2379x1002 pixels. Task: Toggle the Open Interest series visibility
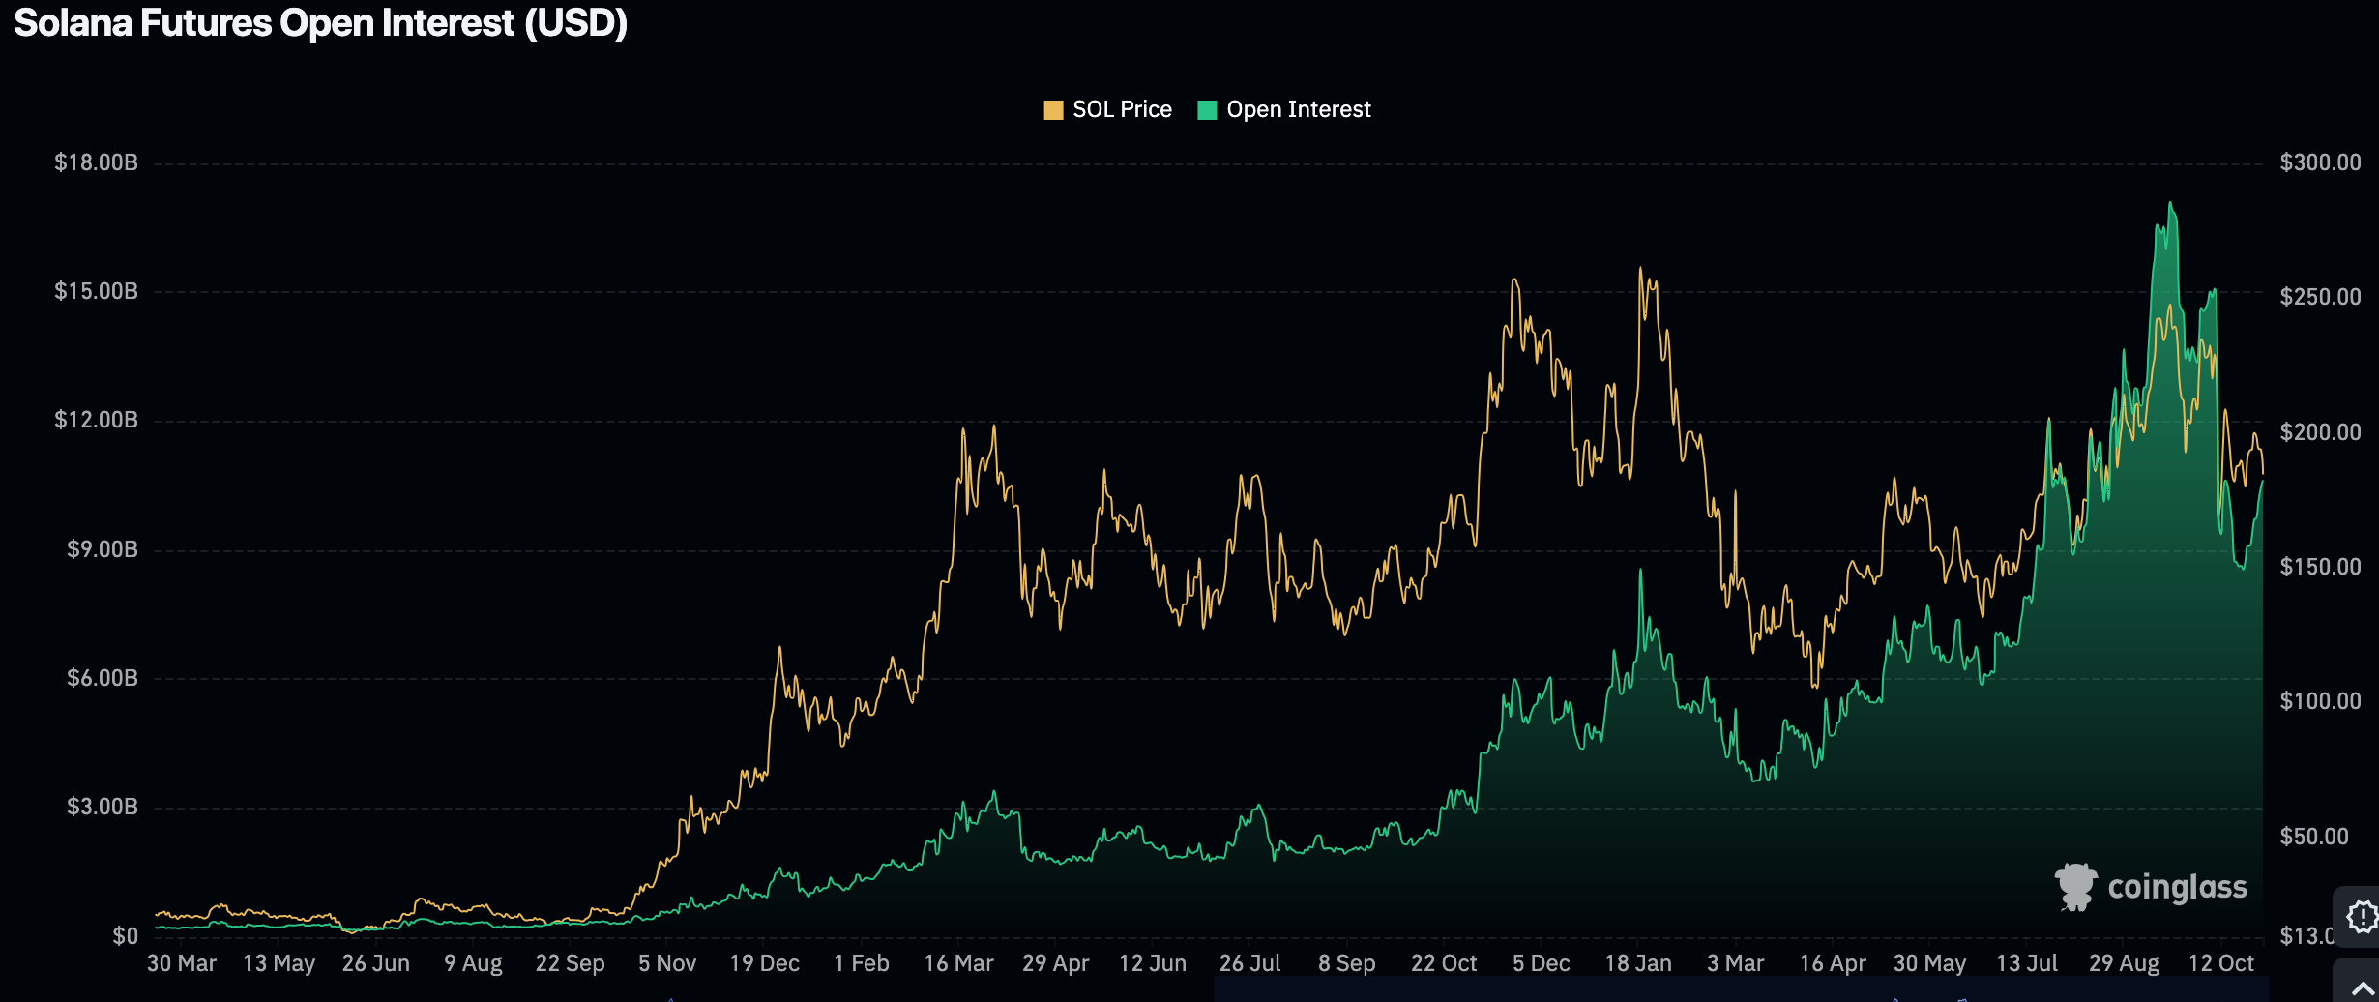[x=1286, y=109]
